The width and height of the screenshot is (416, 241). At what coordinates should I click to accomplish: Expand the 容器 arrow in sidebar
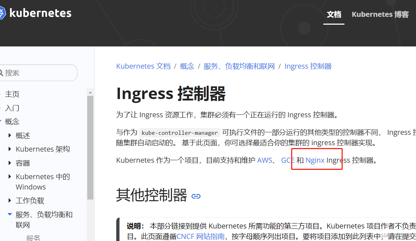pyautogui.click(x=10, y=163)
